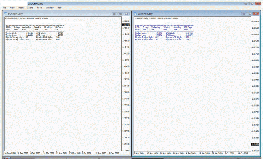Click '24 Nov 2008' date on EURUSD time axis
Screen dimensions: 263x159
[x=10, y=153]
